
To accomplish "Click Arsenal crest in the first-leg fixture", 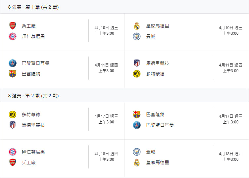I will (13, 26).
